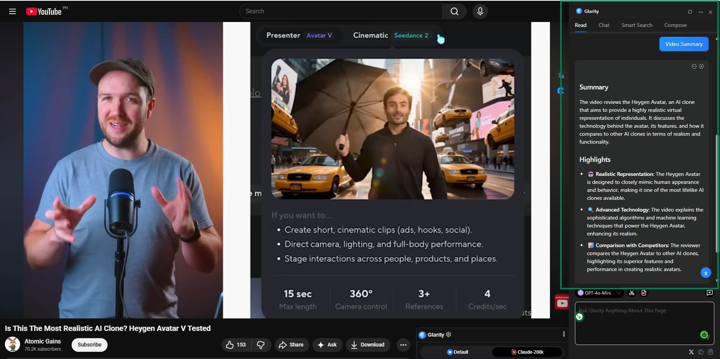
Task: Click the Ask button under the video
Action: tap(327, 345)
